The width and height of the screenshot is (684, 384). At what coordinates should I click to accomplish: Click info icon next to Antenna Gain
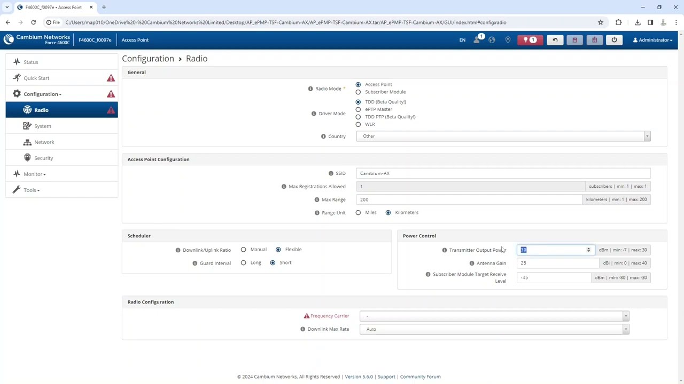tap(472, 263)
